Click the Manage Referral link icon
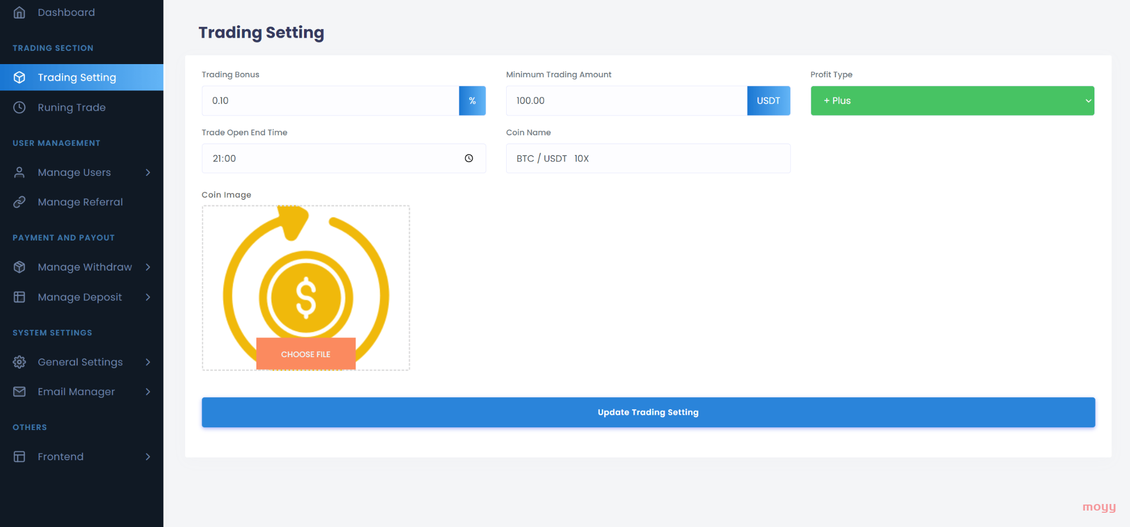Screen dimensions: 1130x527 [19, 202]
